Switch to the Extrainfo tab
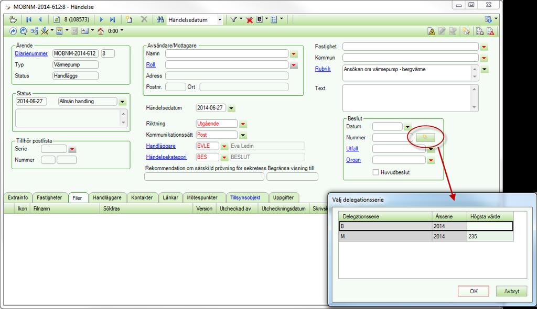Viewport: 537px width, 309px height. point(18,197)
